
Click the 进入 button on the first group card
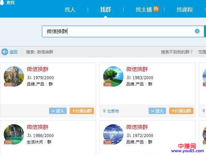(58, 111)
